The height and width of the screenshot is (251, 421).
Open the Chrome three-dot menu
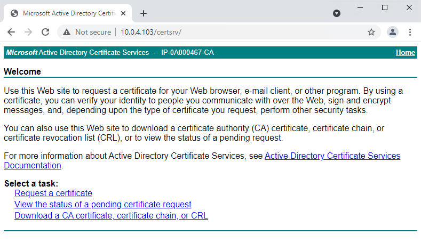(x=410, y=32)
